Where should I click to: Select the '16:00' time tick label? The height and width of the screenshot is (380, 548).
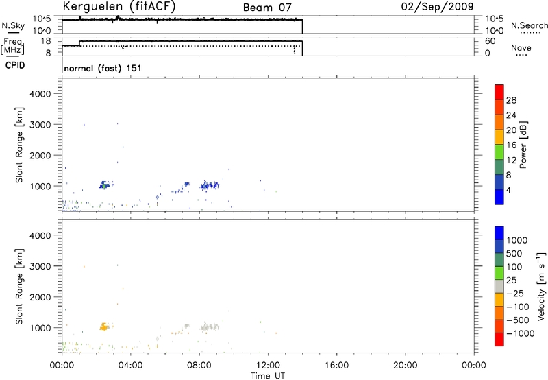[x=336, y=366]
